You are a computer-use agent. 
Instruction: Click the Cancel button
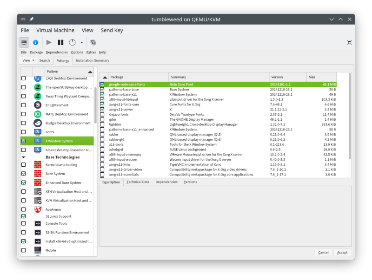(323, 253)
